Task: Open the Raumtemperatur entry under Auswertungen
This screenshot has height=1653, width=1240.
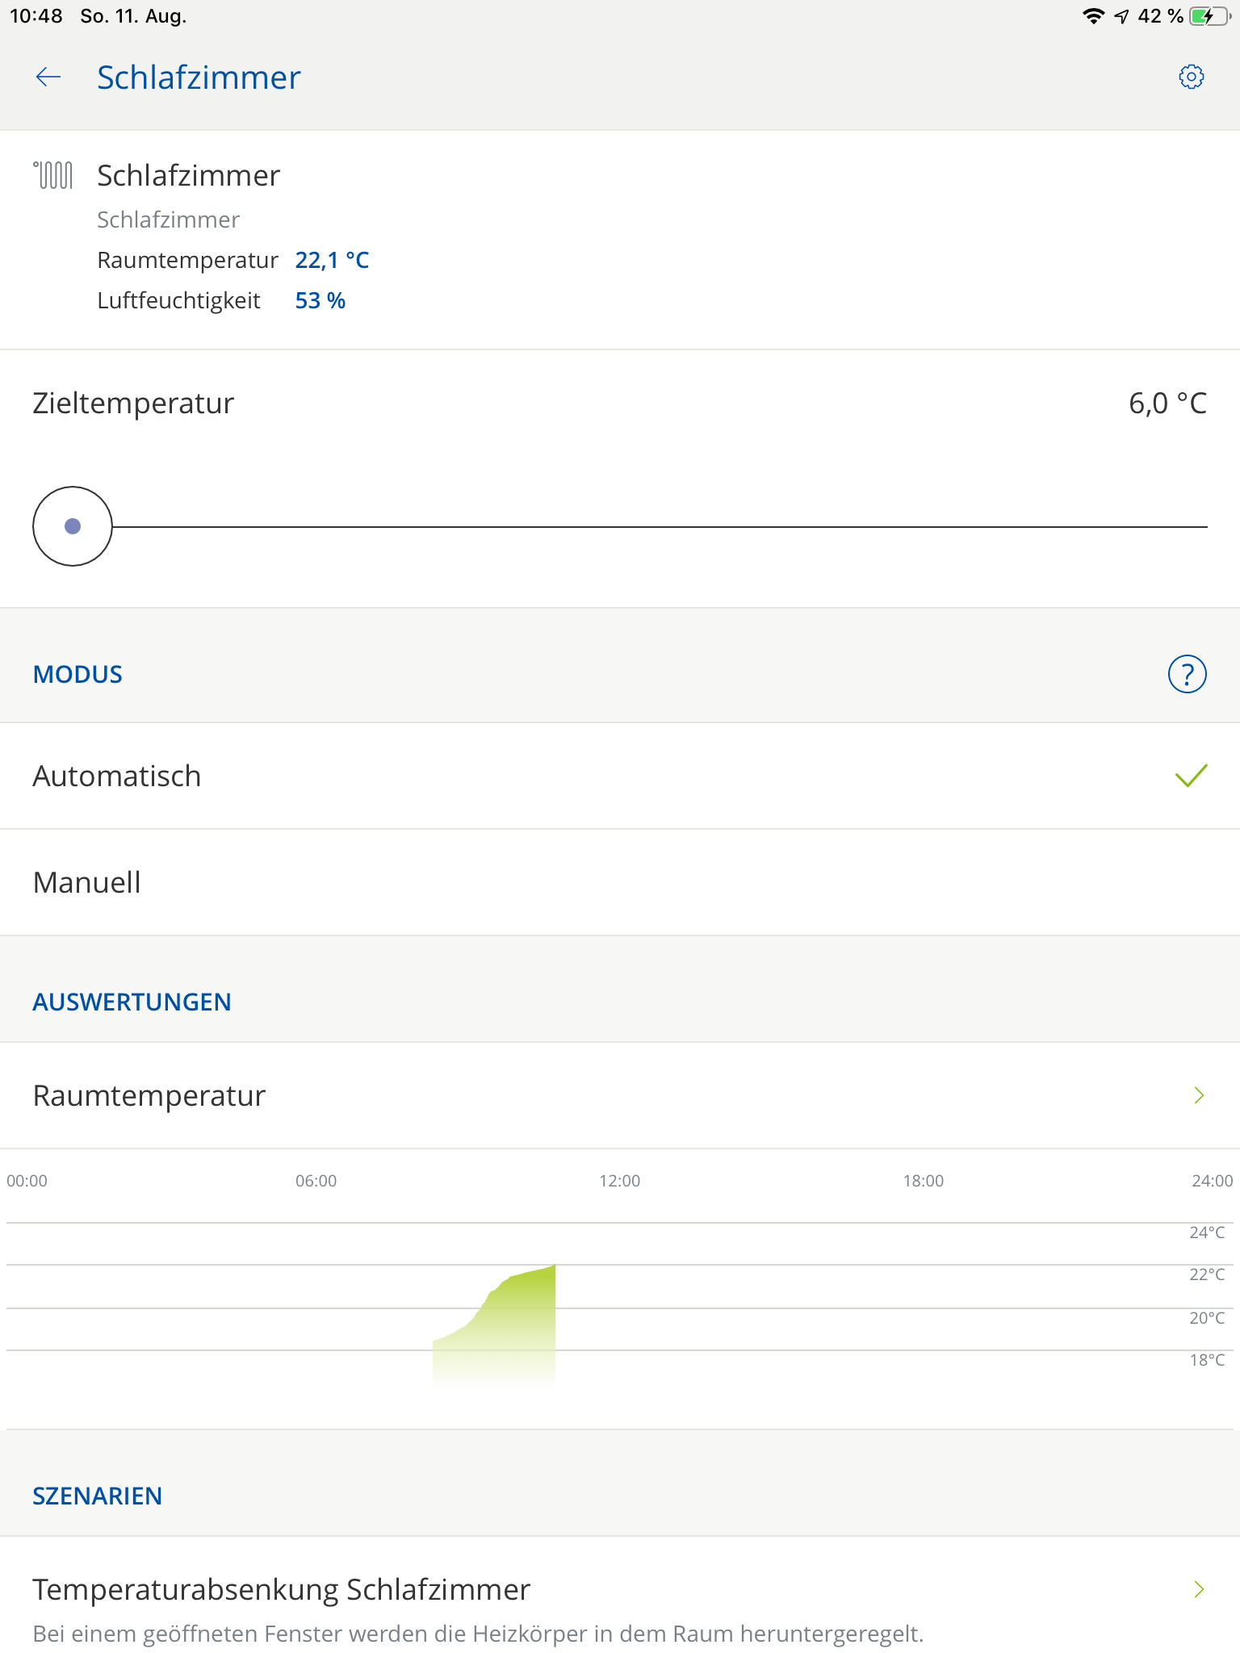Action: coord(149,1095)
